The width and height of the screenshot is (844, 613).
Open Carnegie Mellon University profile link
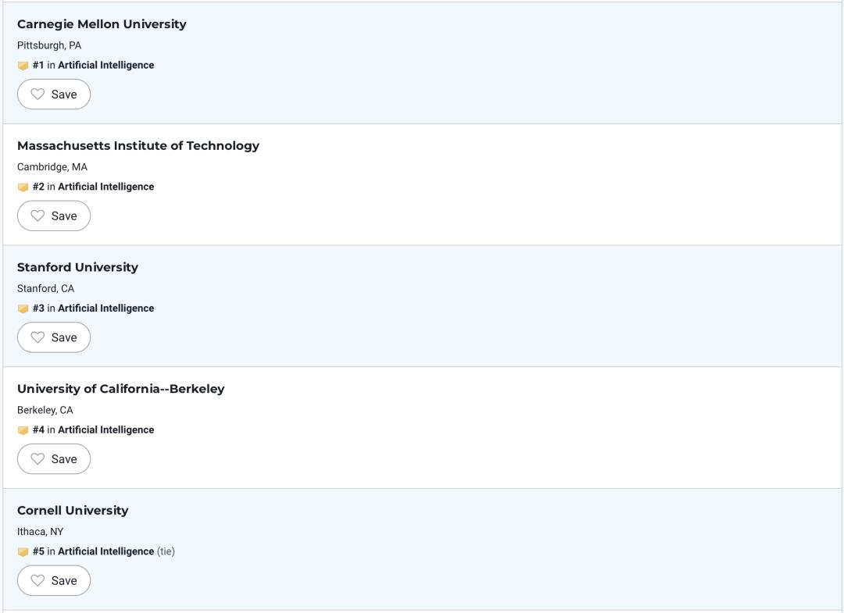tap(102, 24)
